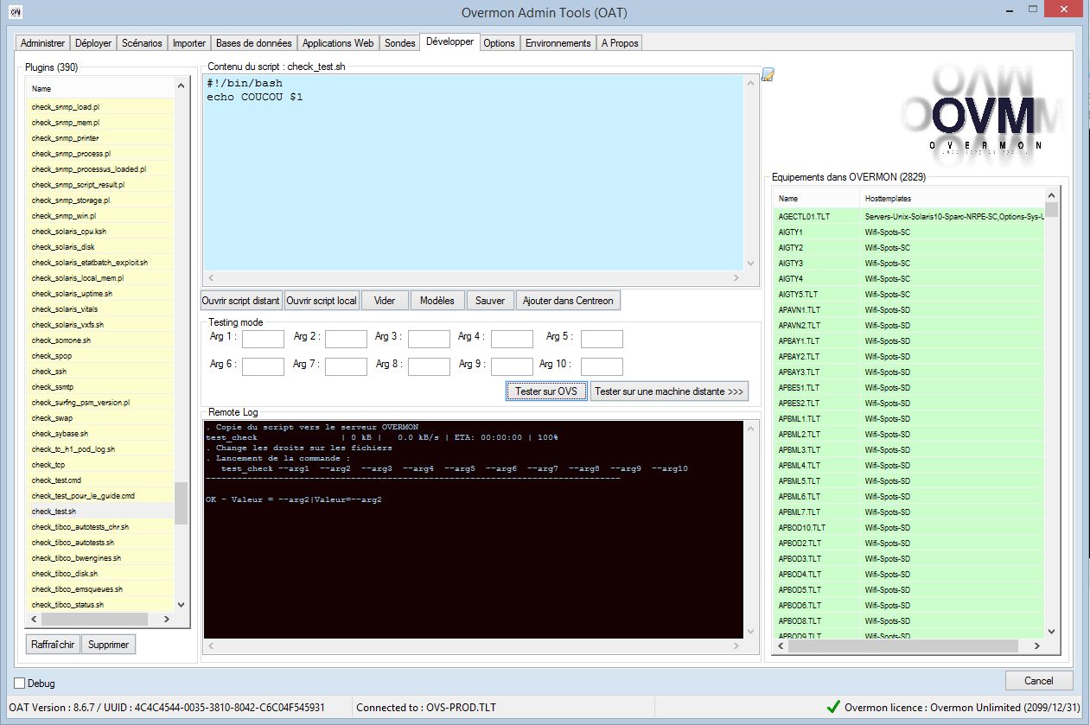The height and width of the screenshot is (725, 1090).
Task: Select check_solaris_cpu.ksh in Plugins list
Action: [68, 232]
